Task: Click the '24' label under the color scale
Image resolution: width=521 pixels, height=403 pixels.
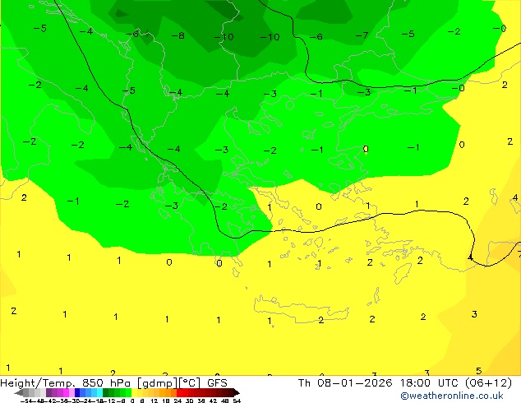Action: [178, 401]
